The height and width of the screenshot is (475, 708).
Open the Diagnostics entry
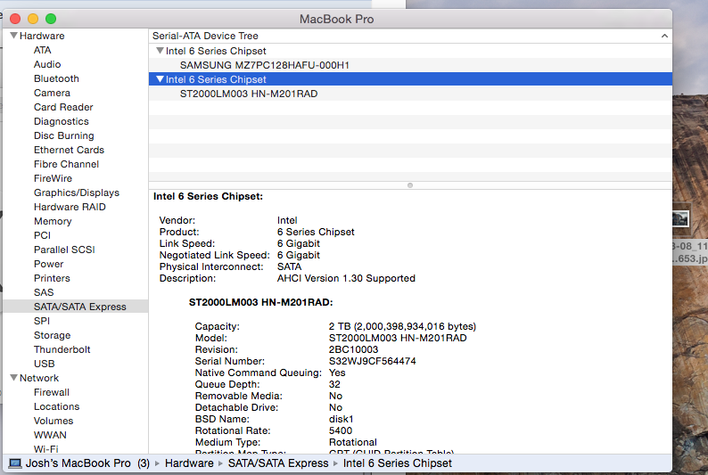61,121
